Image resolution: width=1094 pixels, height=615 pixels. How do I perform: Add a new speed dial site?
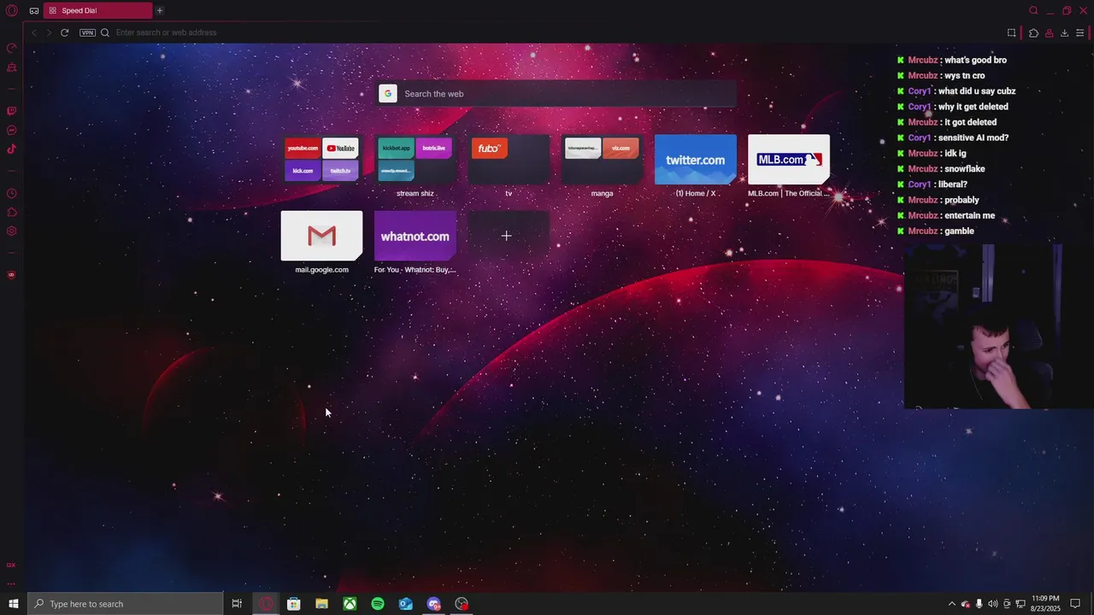509,236
